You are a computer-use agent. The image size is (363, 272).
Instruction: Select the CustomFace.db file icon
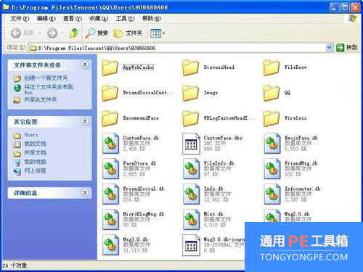pyautogui.click(x=110, y=144)
